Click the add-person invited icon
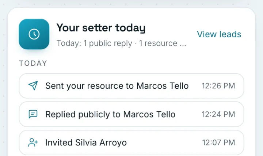Image resolution: width=263 pixels, height=156 pixels. click(x=33, y=142)
